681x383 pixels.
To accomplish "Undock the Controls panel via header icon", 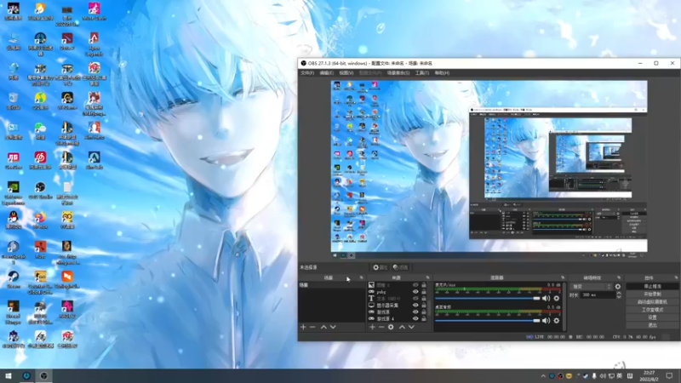I will (x=676, y=277).
